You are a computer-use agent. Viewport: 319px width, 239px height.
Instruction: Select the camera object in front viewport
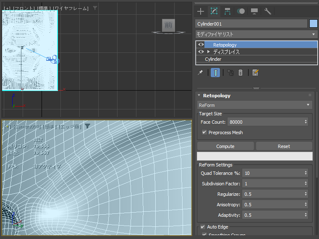tap(53, 60)
